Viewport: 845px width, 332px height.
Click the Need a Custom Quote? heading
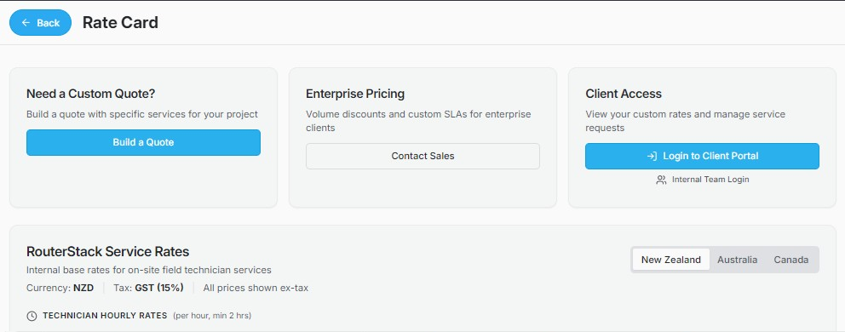90,94
